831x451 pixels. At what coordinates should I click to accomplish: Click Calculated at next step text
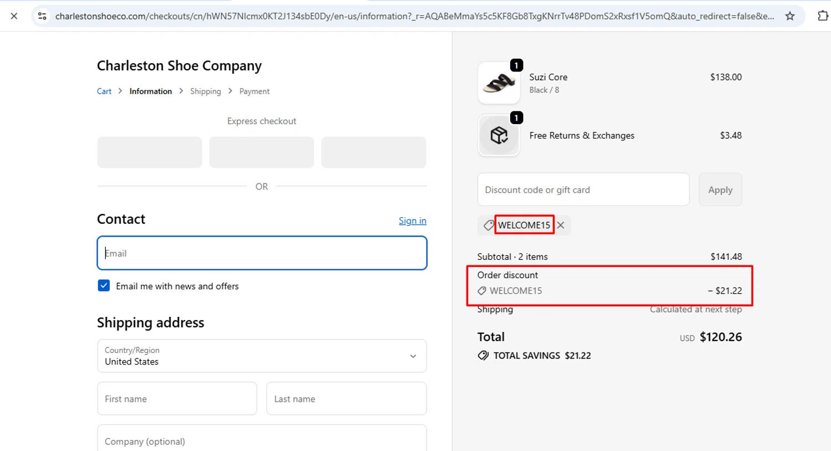coord(696,309)
